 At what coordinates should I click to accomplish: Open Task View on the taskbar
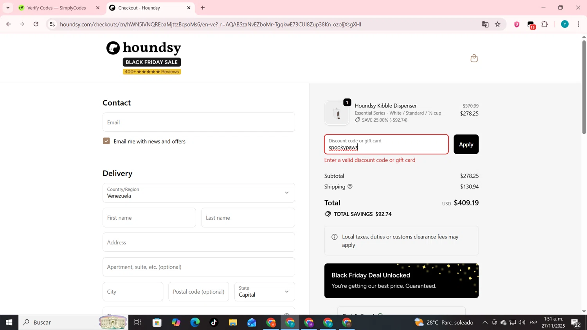(137, 323)
